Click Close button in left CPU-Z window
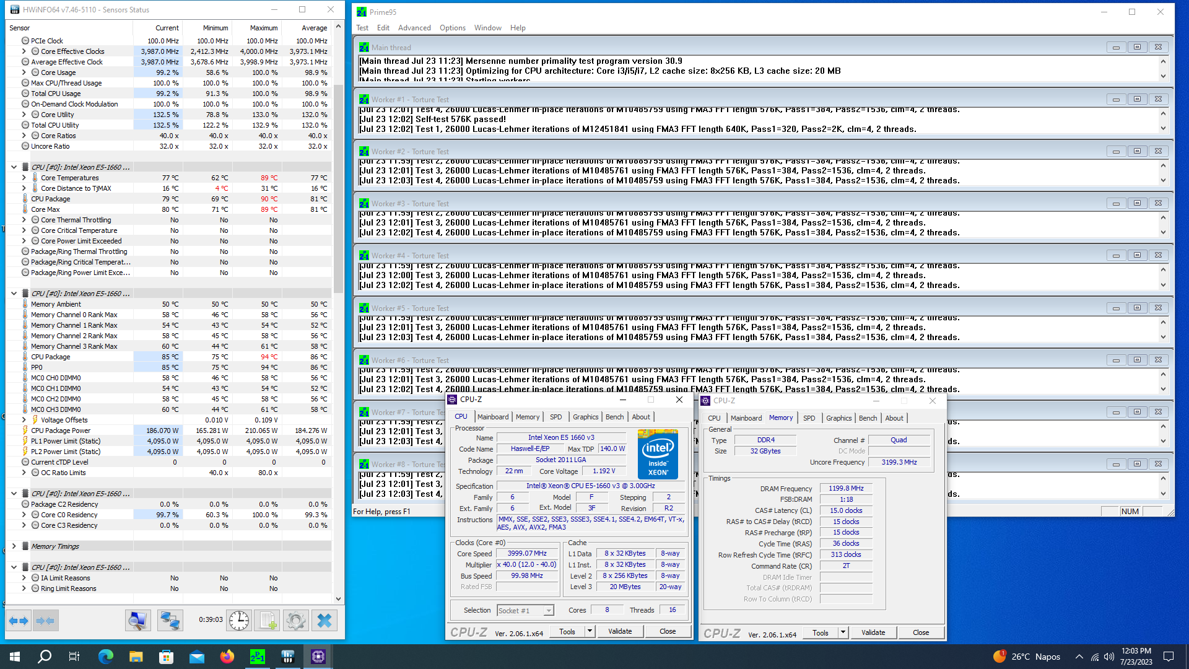 (x=668, y=631)
